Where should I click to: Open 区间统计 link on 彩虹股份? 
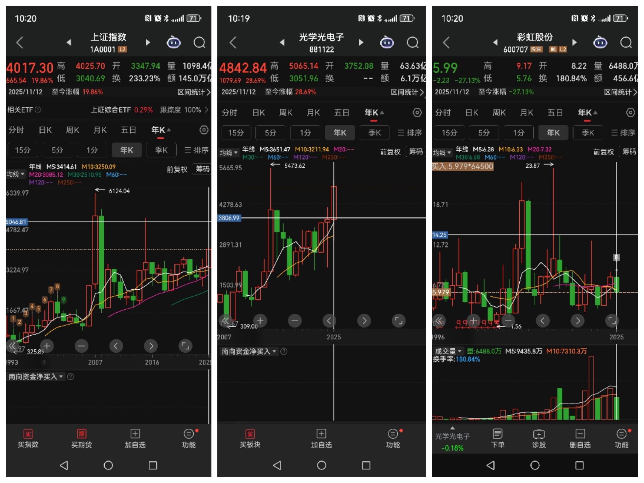pyautogui.click(x=620, y=92)
